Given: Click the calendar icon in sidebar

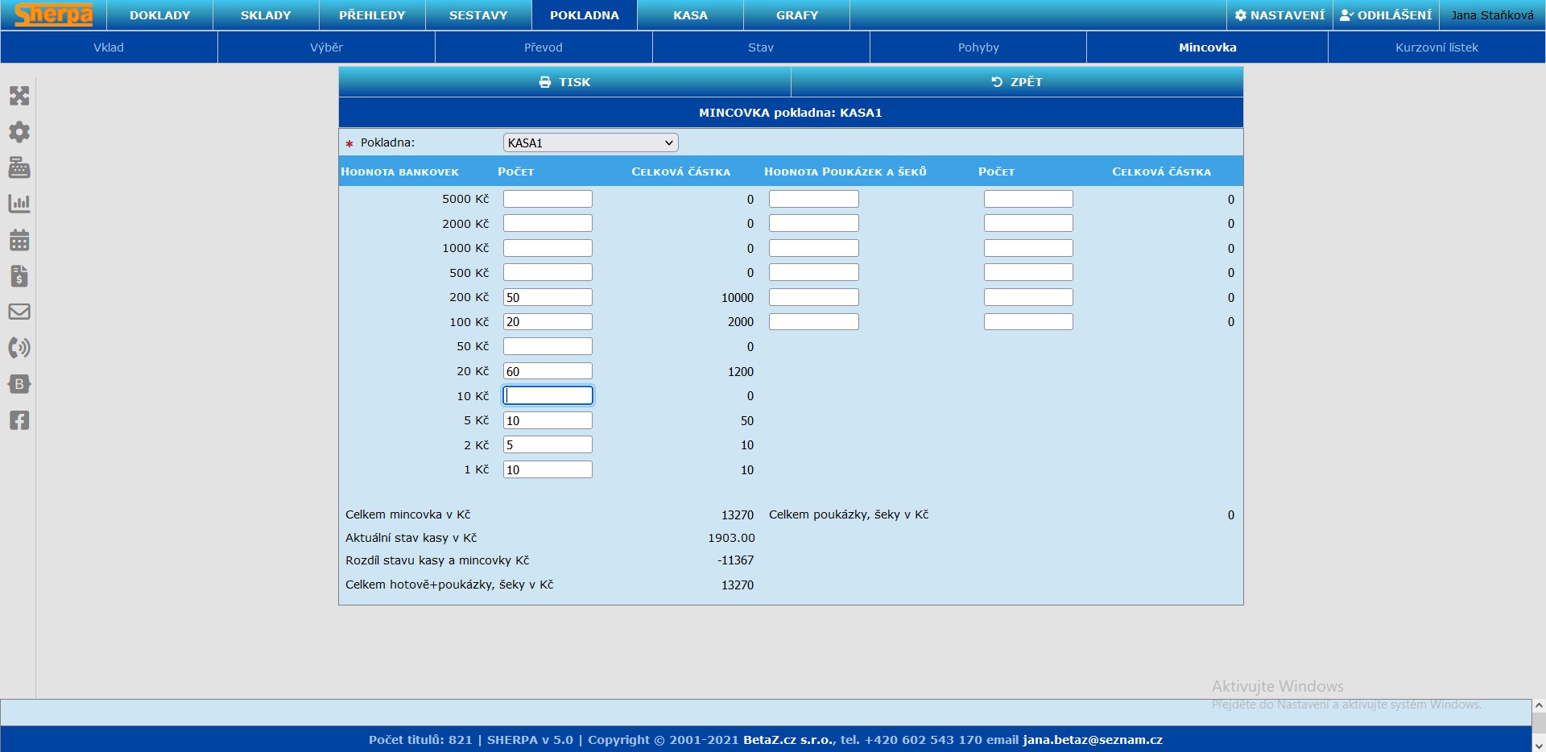Looking at the screenshot, I should click(x=19, y=240).
